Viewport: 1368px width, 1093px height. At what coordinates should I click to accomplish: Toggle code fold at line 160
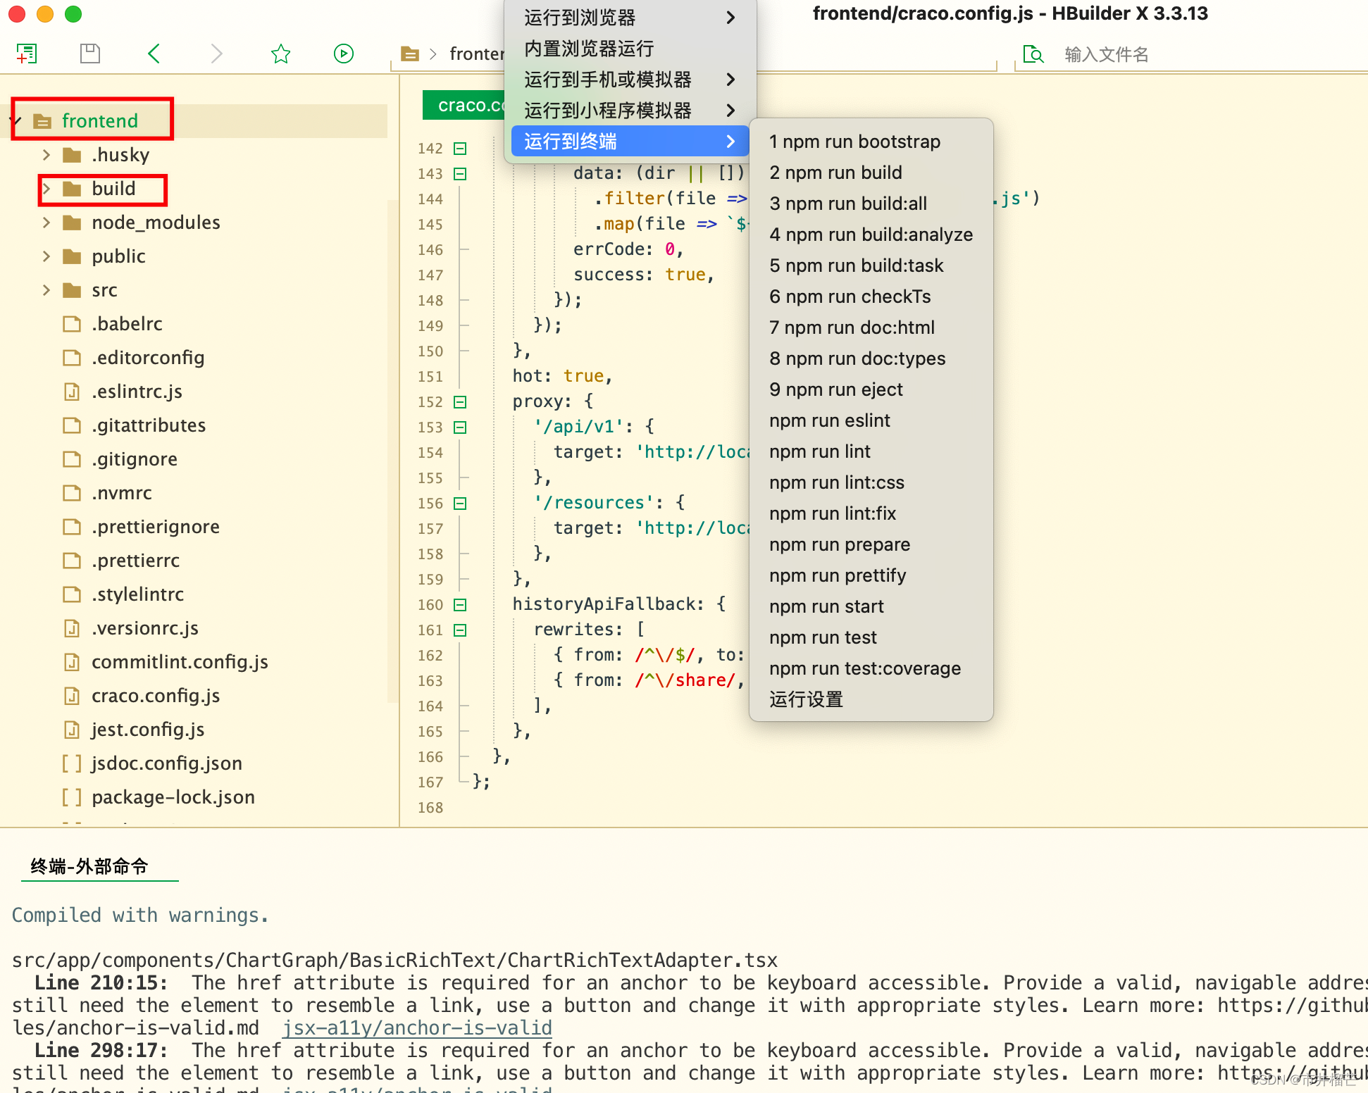click(x=460, y=605)
